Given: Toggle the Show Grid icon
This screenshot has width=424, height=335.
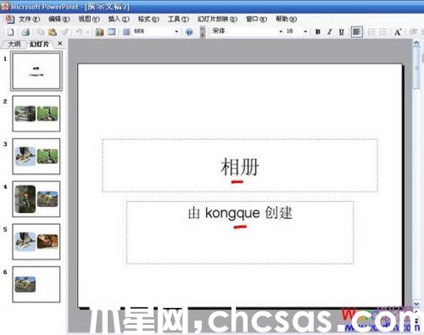Looking at the screenshot, I should [126, 31].
